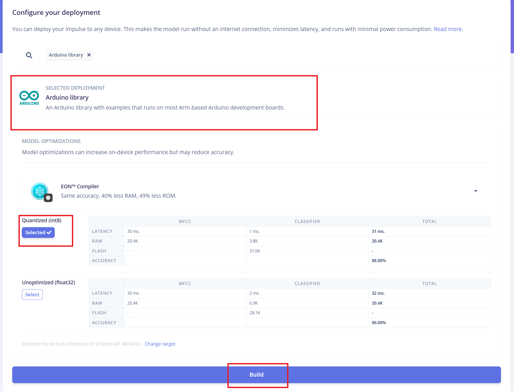Viewport: 514px width, 392px height.
Task: Click float32 total latency 32 ms.
Action: 378,293
